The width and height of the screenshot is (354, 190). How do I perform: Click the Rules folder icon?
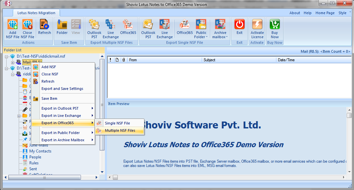25,163
